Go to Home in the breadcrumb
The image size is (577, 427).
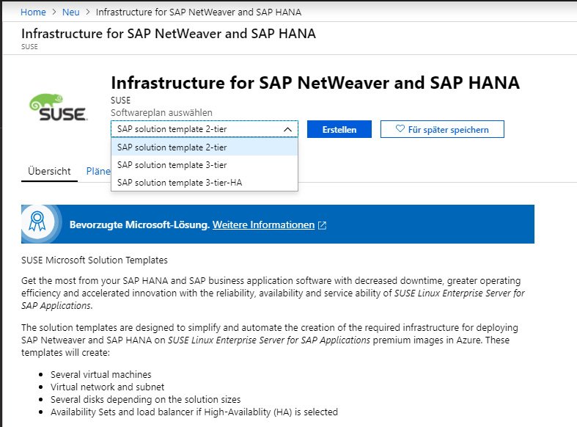[x=33, y=12]
